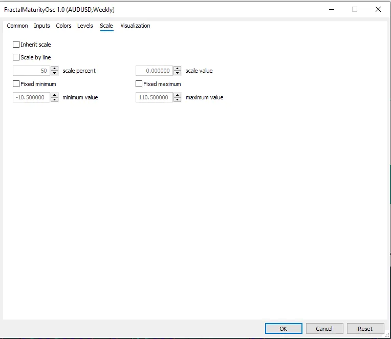
Task: Switch to the Common tab
Action: 17,26
